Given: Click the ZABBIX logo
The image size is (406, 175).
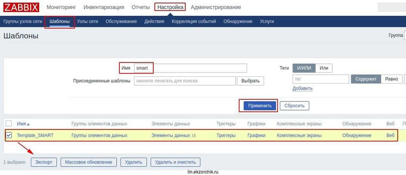Looking at the screenshot, I should (x=21, y=7).
